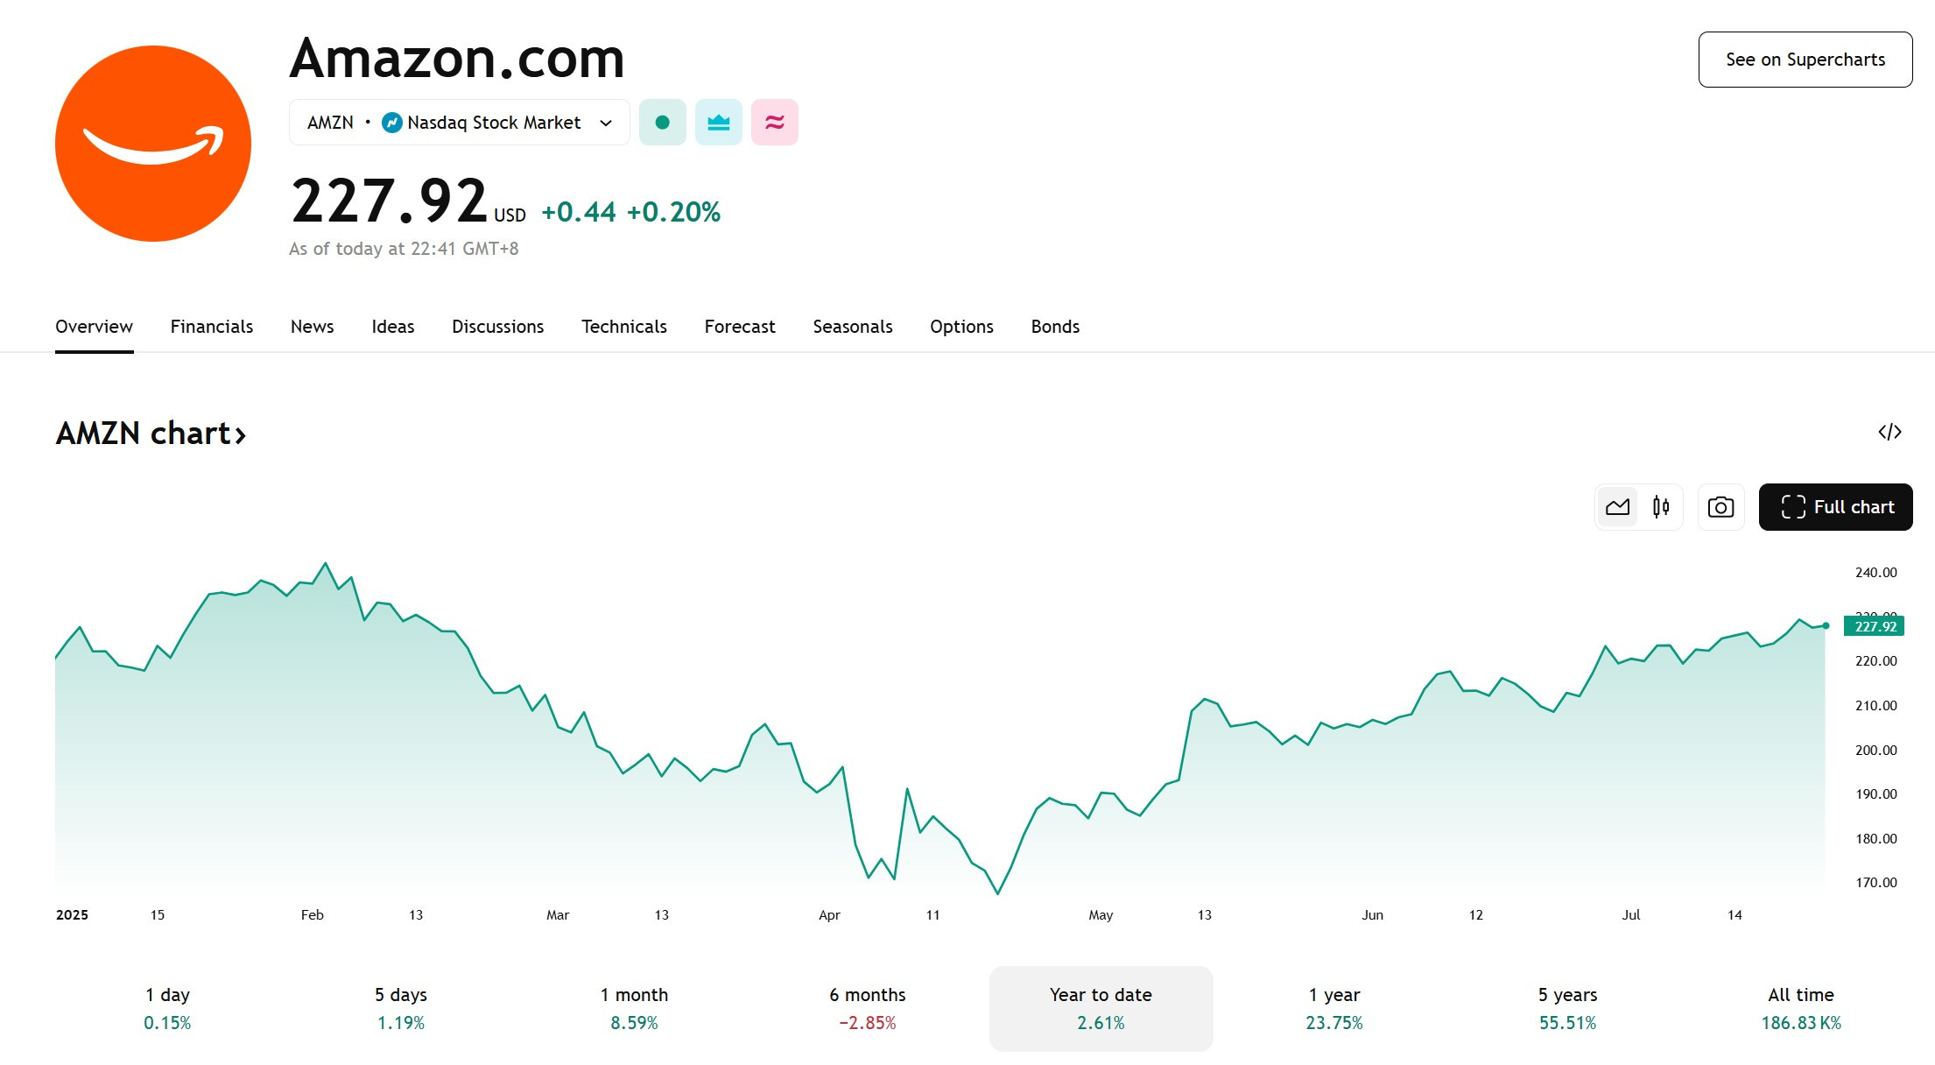
Task: Select the 1 month range
Action: [x=634, y=1008]
